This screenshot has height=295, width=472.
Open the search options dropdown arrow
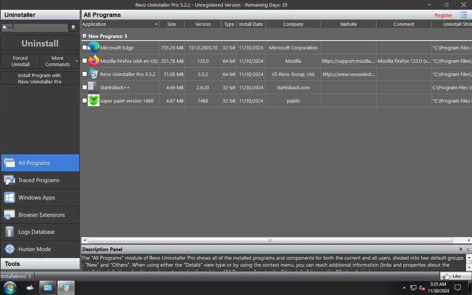tap(10, 28)
